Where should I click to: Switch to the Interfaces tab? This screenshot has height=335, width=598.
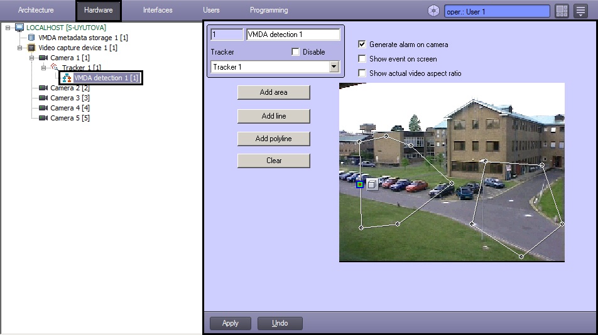pos(158,11)
